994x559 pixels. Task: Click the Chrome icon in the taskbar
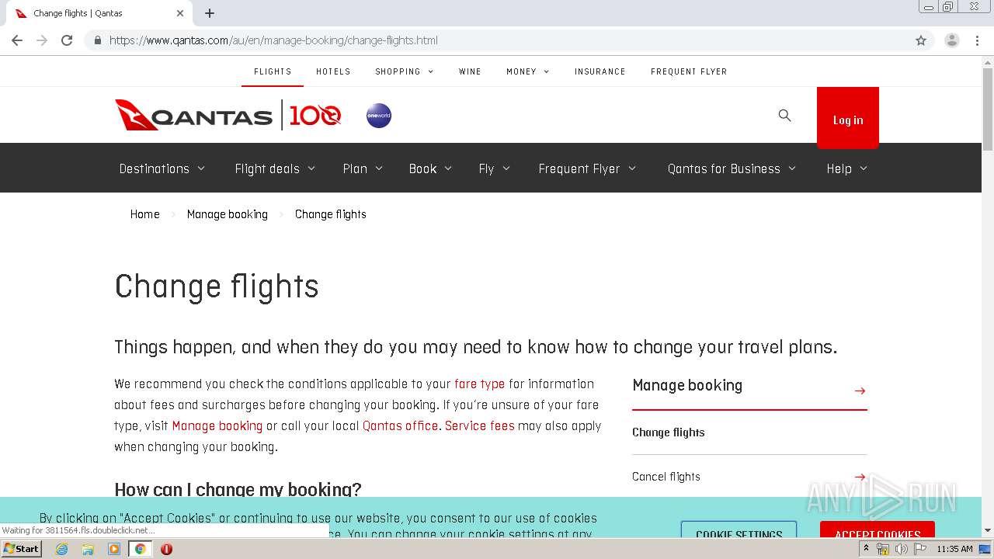pos(140,549)
